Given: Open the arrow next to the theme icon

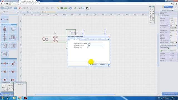Looking at the screenshot, I should [90, 8].
